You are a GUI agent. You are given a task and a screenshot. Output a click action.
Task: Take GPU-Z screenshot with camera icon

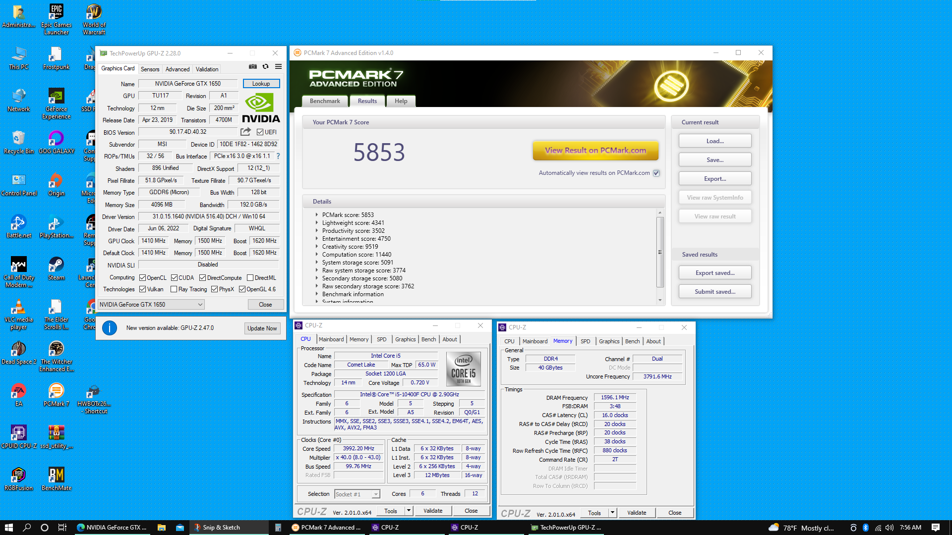253,66
